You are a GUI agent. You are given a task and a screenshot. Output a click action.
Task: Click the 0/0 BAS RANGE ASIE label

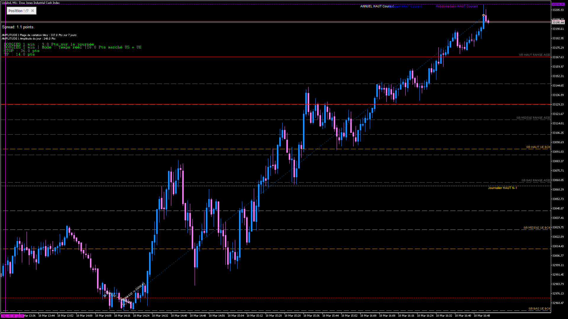point(536,180)
